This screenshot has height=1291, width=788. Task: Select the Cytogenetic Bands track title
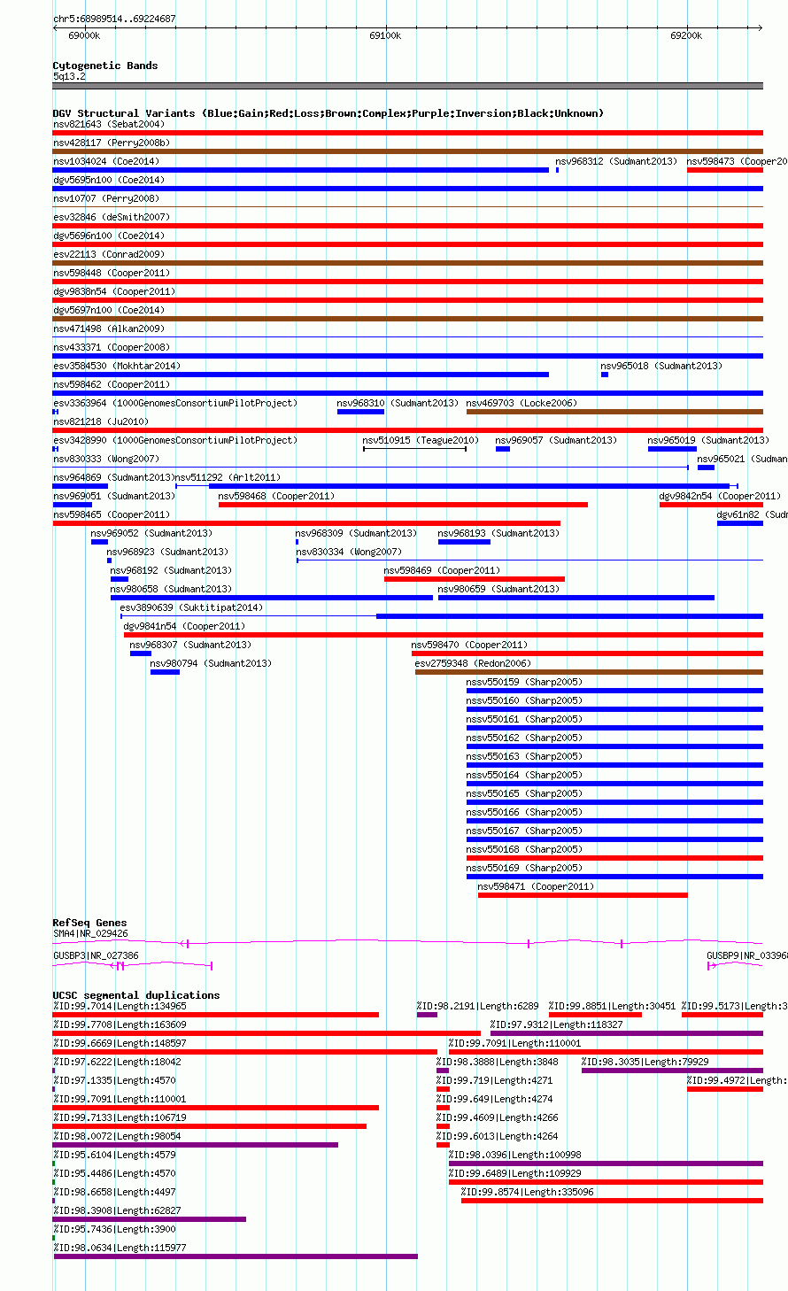(x=105, y=66)
